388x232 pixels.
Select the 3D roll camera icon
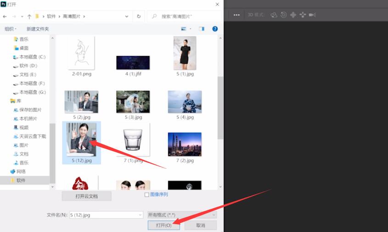pos(284,15)
